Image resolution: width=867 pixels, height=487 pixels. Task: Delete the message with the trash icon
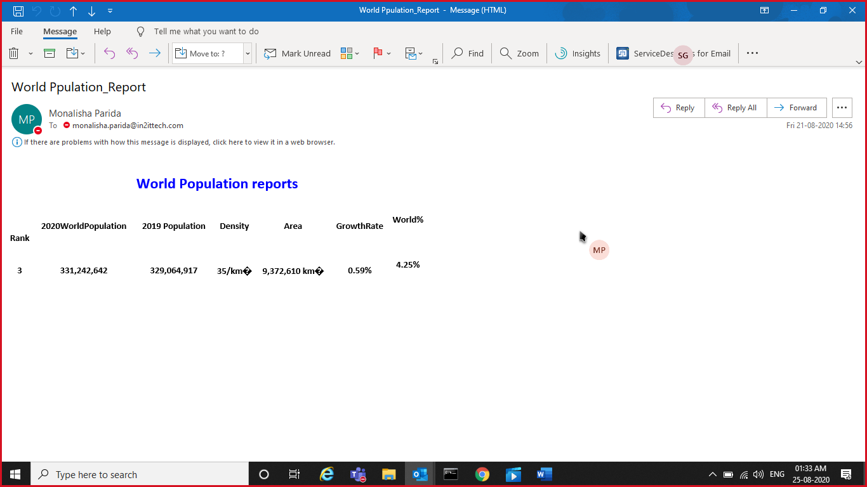(x=14, y=53)
